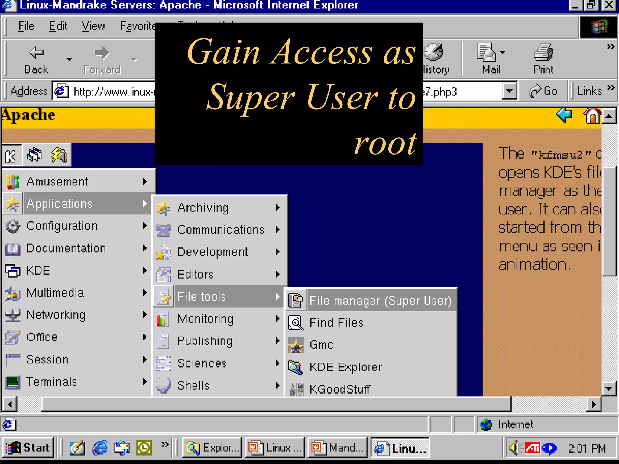Launch KDE Explorer entry
This screenshot has height=464, width=619.
point(371,367)
